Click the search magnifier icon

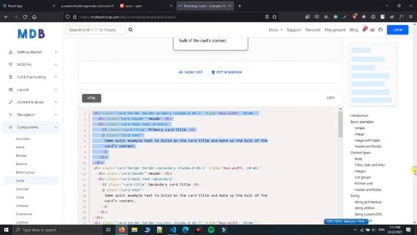130,30
